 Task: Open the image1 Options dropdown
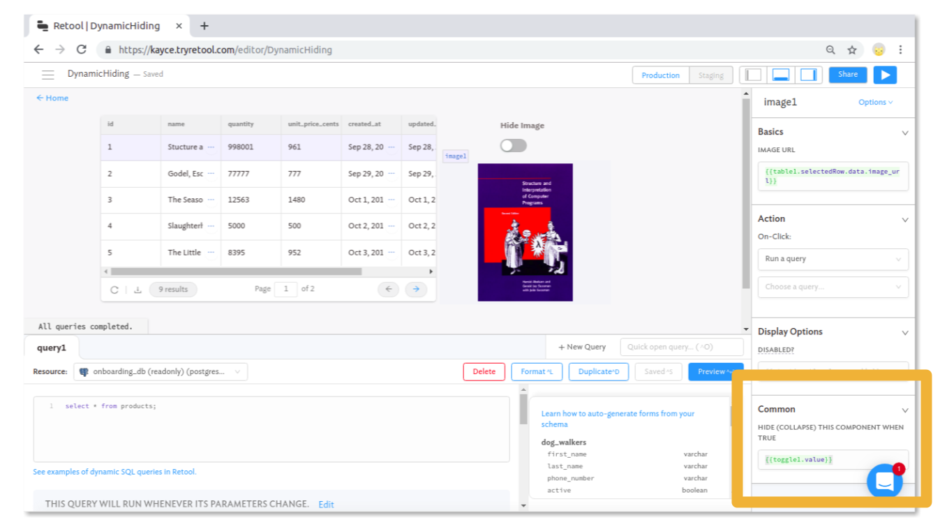[x=875, y=102]
